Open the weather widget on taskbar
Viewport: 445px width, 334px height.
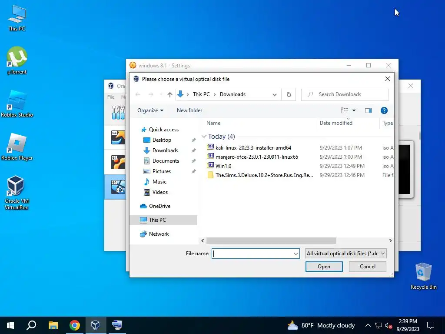[x=321, y=325]
